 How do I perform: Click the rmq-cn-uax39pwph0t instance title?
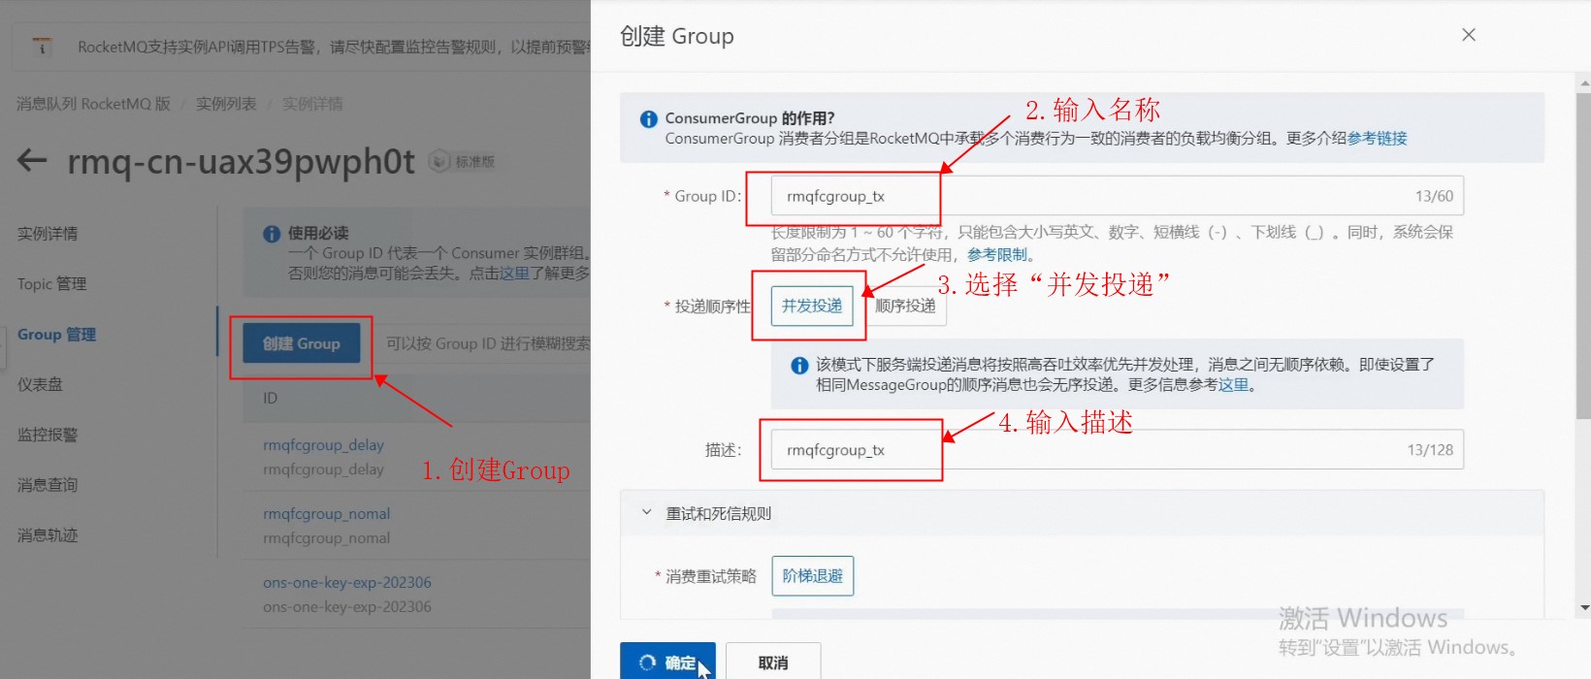coord(241,161)
